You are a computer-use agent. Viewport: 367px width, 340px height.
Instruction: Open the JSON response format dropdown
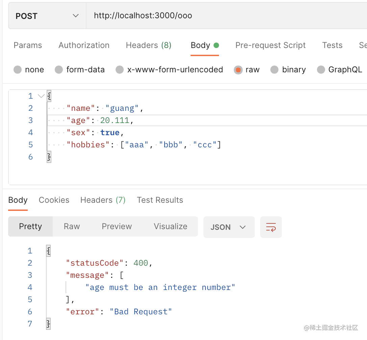pos(229,227)
